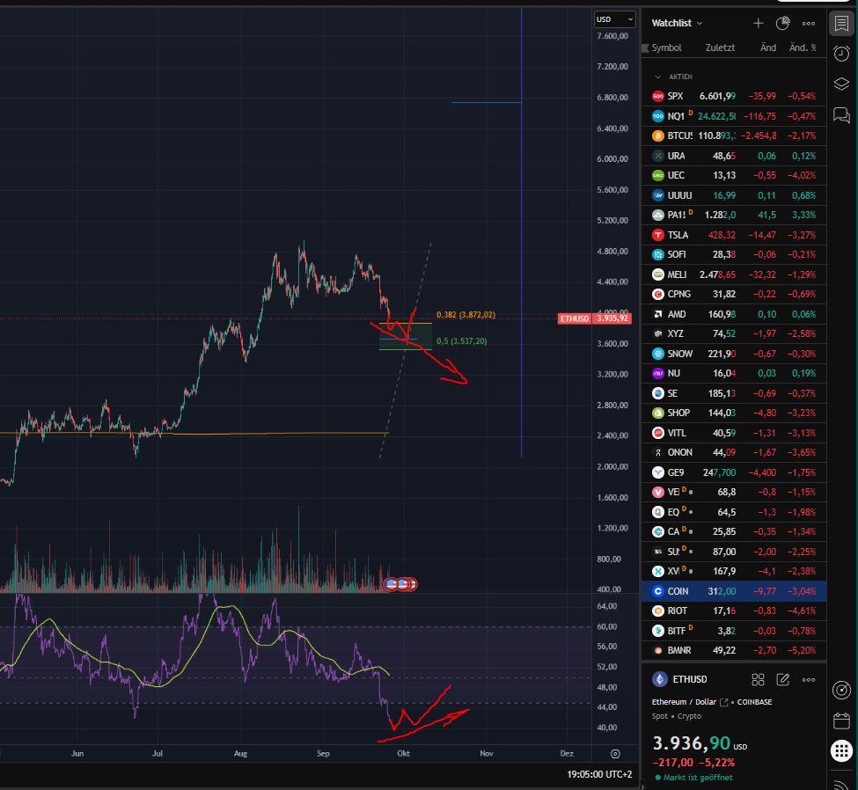This screenshot has width=858, height=790.
Task: Open watchlist three-dot more menu
Action: coord(808,23)
